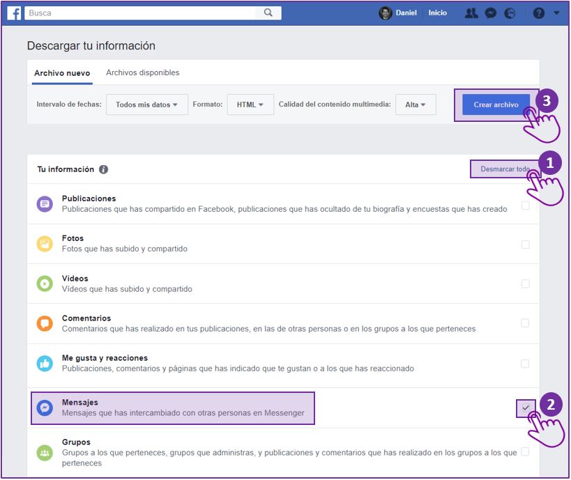This screenshot has width=571, height=480.
Task: Focus the Busca search field
Action: click(140, 13)
